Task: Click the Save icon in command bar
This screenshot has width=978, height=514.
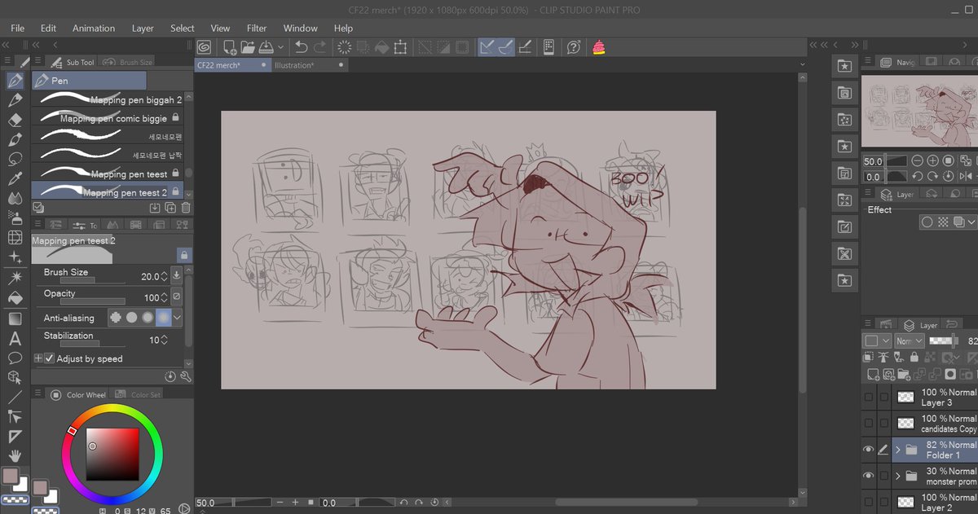Action: (267, 47)
